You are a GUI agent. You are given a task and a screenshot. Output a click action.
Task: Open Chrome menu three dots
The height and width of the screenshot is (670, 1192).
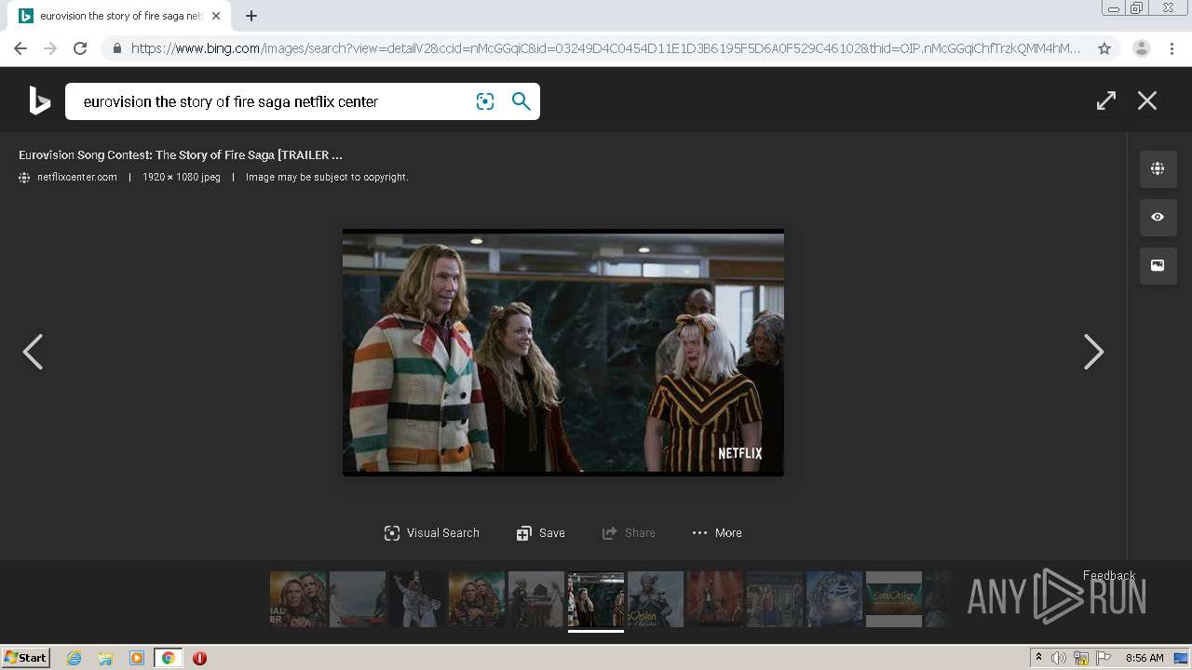(x=1172, y=48)
